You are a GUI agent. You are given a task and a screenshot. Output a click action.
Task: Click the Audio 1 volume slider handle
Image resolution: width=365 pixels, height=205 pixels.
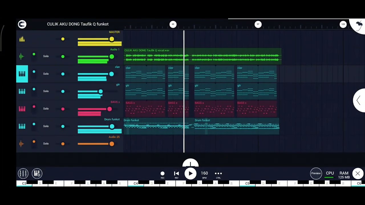click(111, 57)
